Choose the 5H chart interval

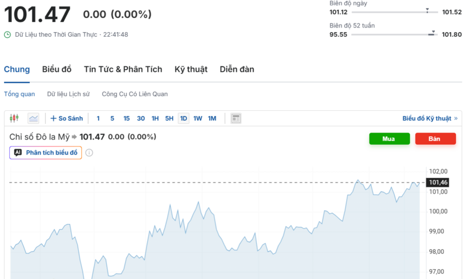click(x=169, y=118)
